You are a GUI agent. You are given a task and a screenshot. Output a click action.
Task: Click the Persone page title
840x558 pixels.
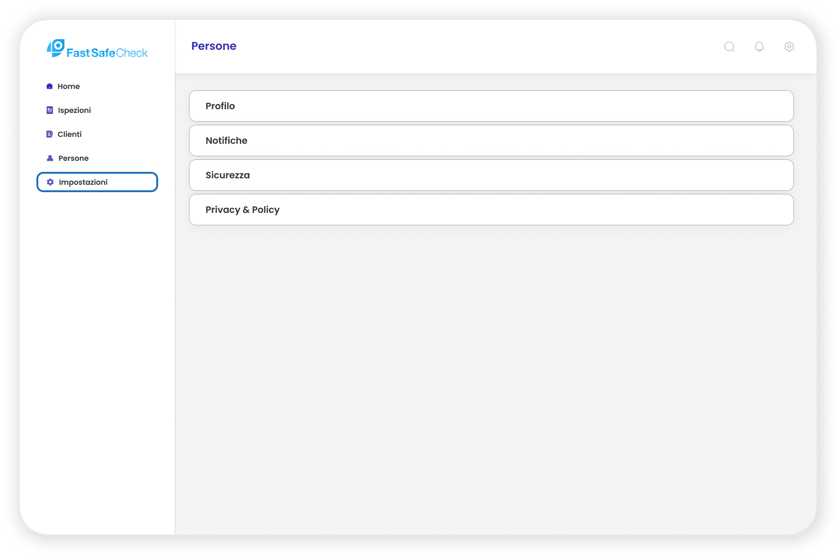(214, 46)
